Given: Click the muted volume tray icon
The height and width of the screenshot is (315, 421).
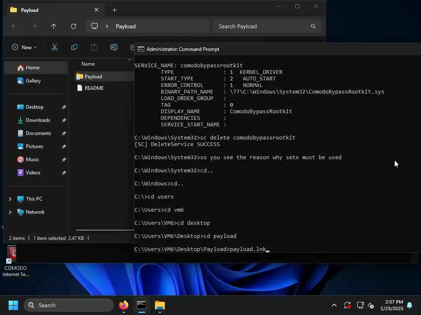Looking at the screenshot, I should click(x=371, y=305).
